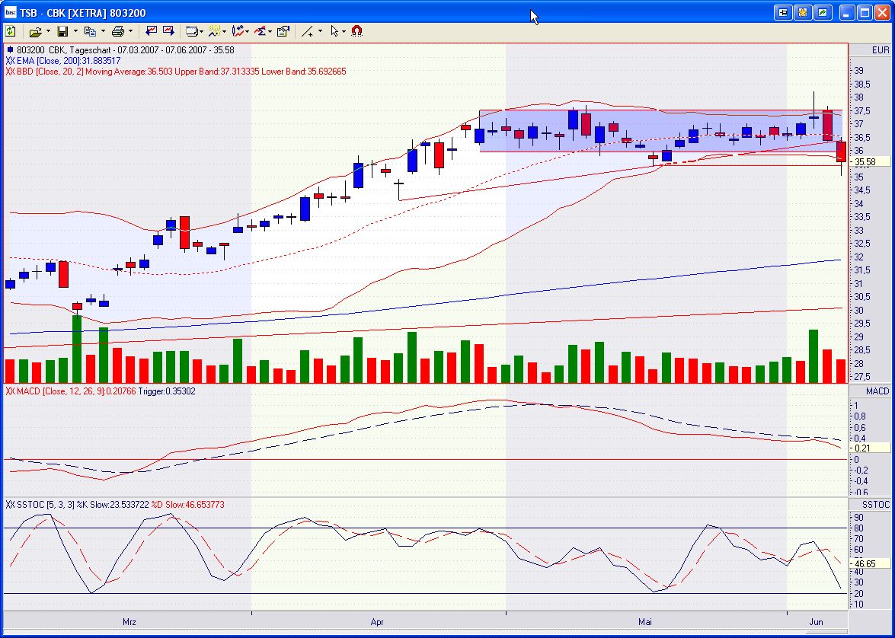Click the candlestick chart type icon
Viewport: 895px width, 638px height.
click(x=238, y=31)
